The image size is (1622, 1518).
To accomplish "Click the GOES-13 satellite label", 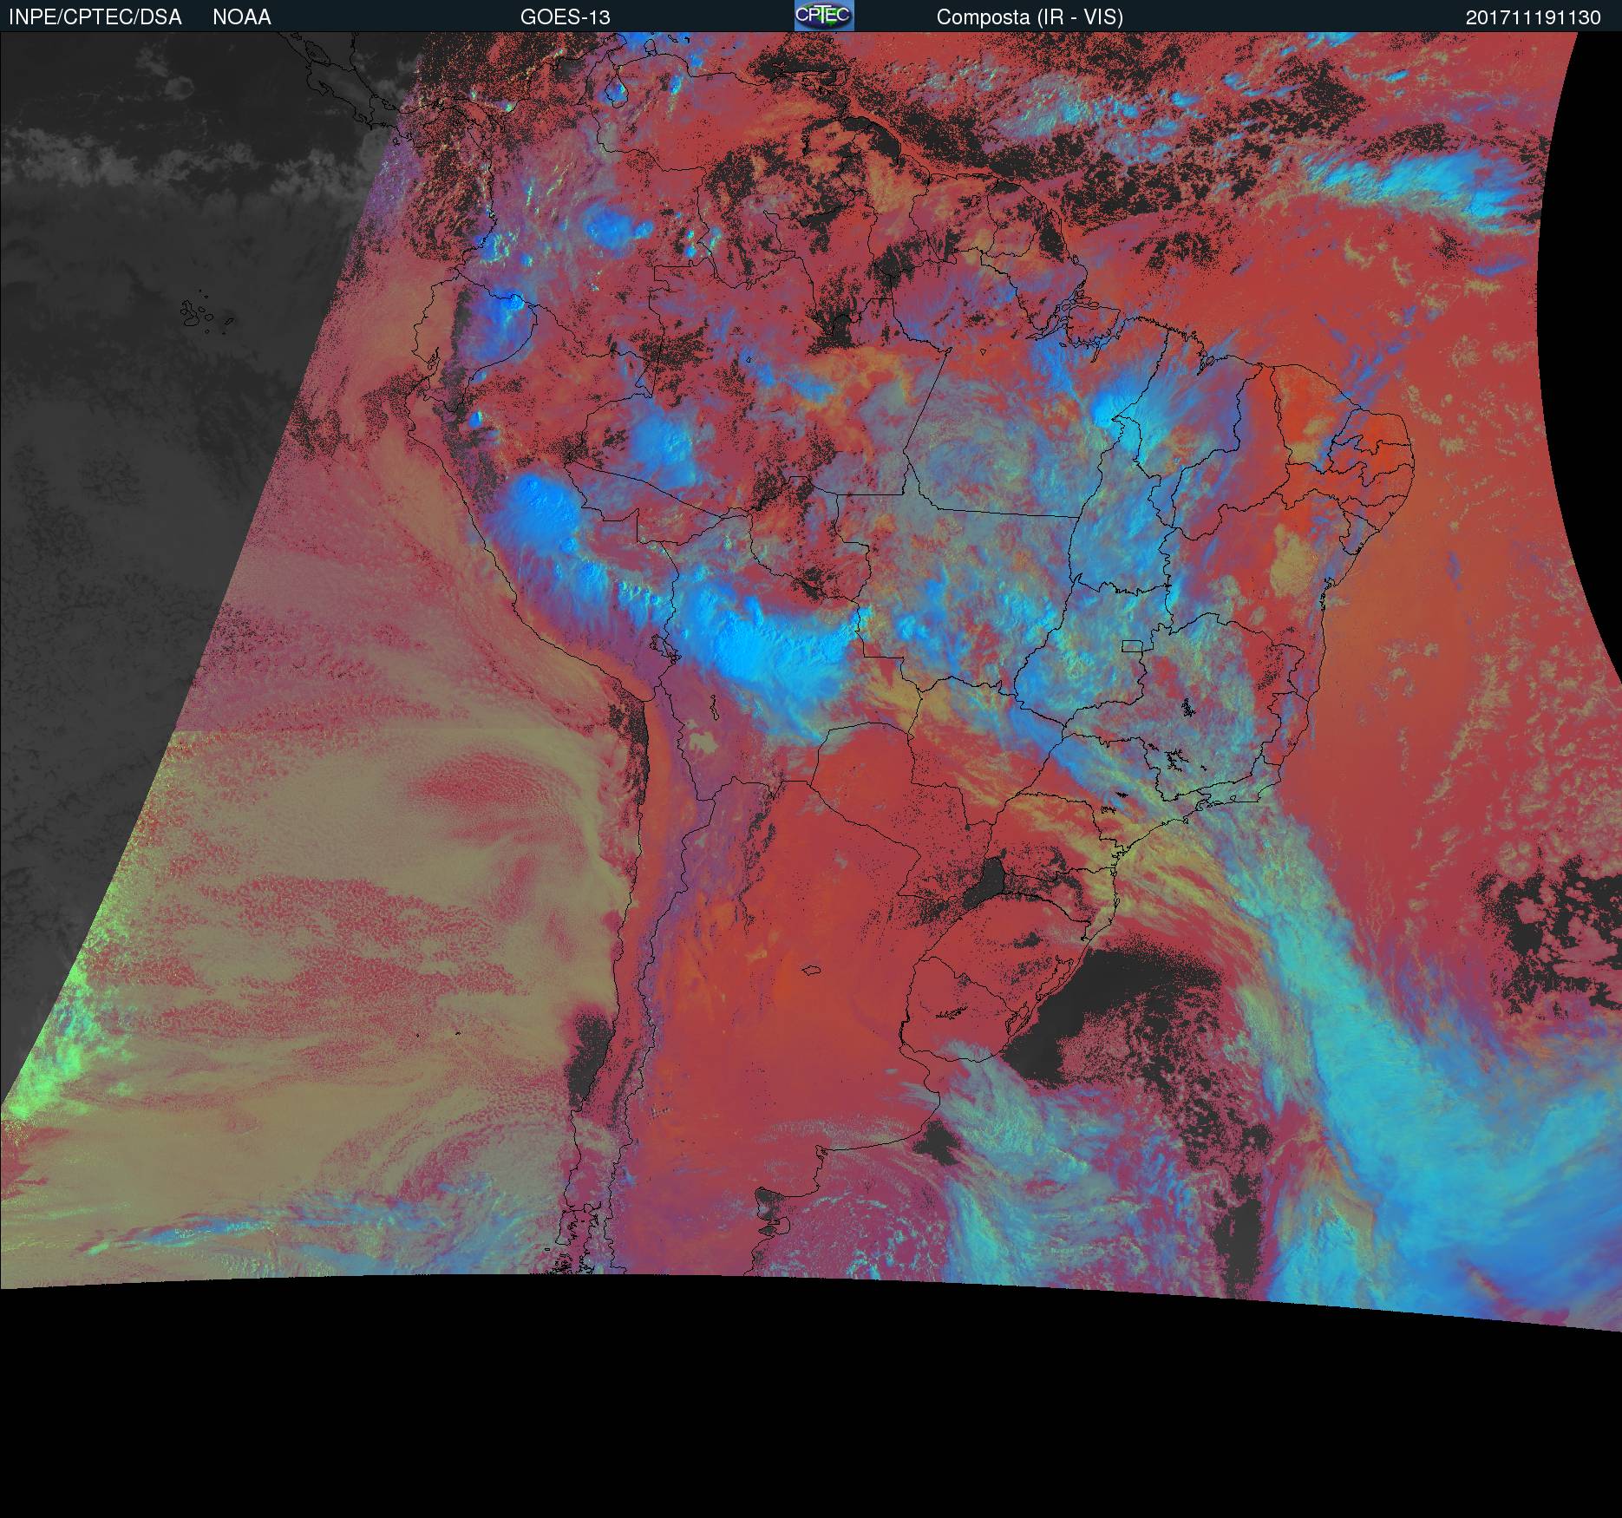I will tap(566, 17).
